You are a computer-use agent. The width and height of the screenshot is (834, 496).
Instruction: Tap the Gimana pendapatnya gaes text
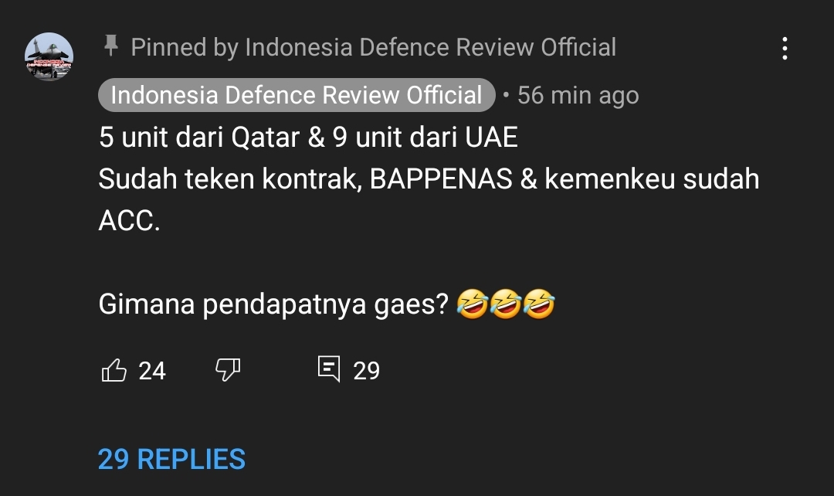coord(274,305)
